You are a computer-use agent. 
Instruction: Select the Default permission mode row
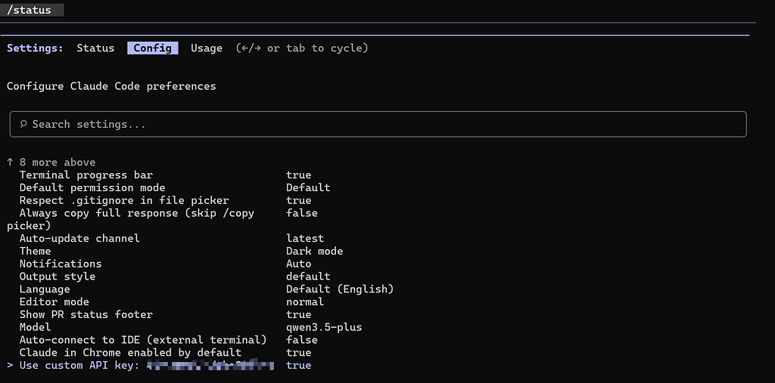pos(175,188)
